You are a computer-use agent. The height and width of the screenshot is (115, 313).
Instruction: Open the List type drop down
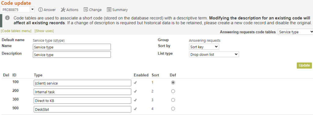coord(214,54)
